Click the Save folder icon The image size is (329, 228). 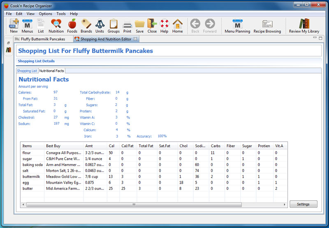(x=139, y=26)
